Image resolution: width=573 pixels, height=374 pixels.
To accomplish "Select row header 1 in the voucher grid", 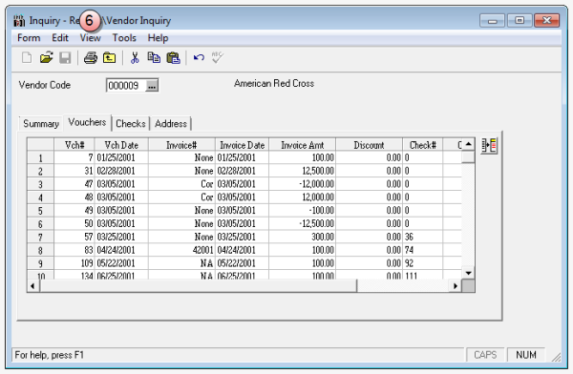I will (x=40, y=157).
